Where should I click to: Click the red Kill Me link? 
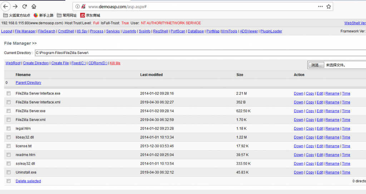(115, 63)
